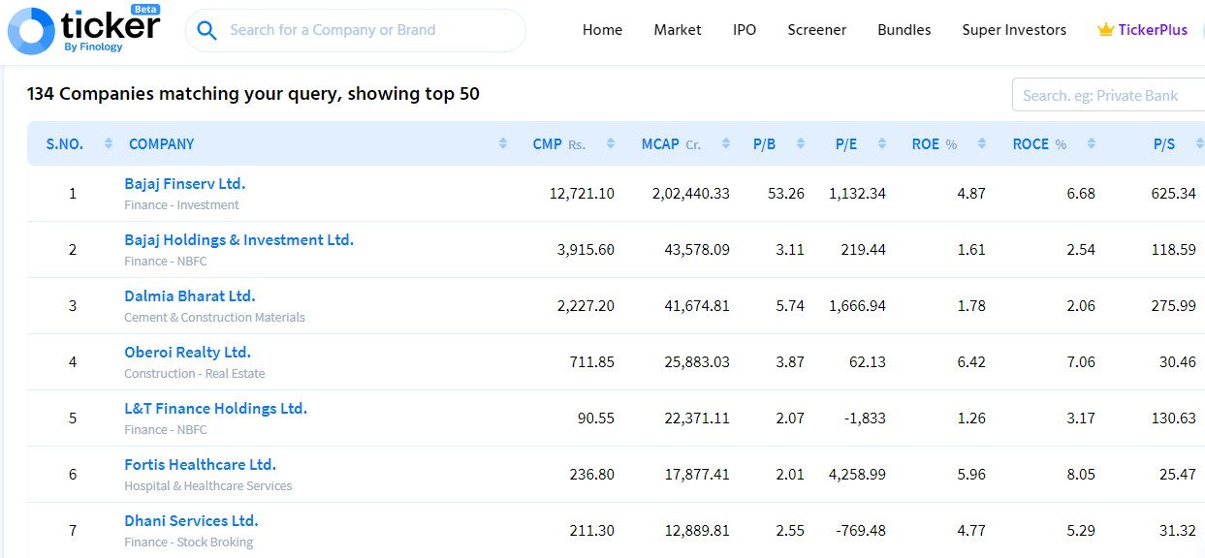This screenshot has height=558, width=1205.
Task: Click the Ticker by Finology logo
Action: point(84,29)
